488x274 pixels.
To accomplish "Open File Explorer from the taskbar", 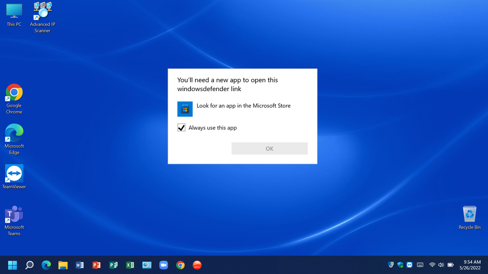I will coord(63,265).
